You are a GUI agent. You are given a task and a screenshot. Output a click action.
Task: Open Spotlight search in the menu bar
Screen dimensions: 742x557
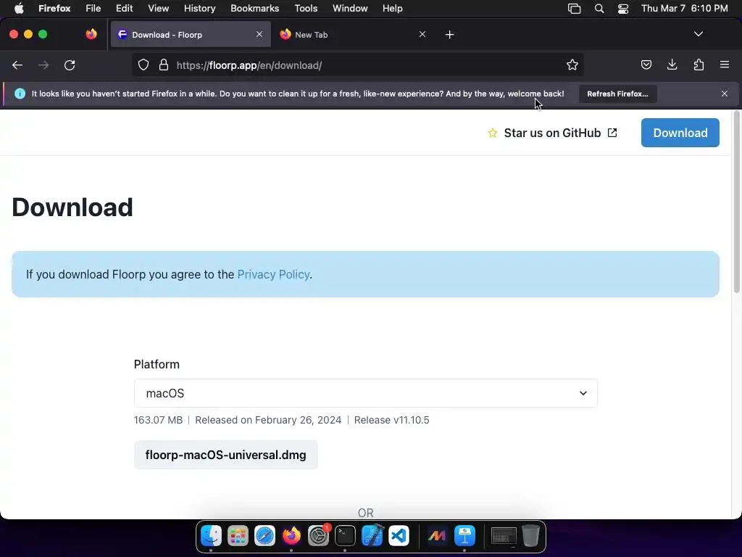[599, 9]
